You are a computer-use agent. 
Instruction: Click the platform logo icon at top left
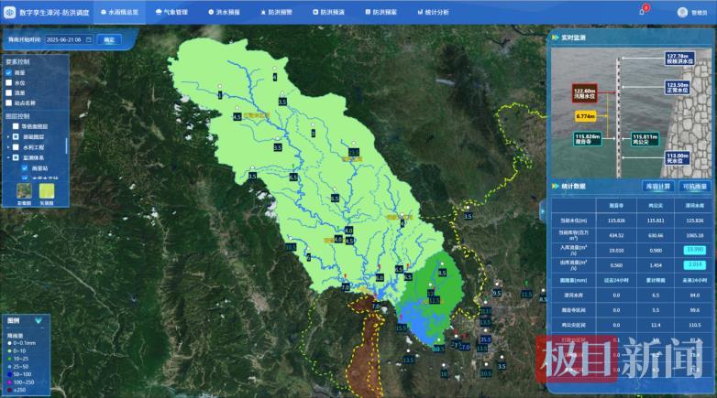(x=9, y=12)
